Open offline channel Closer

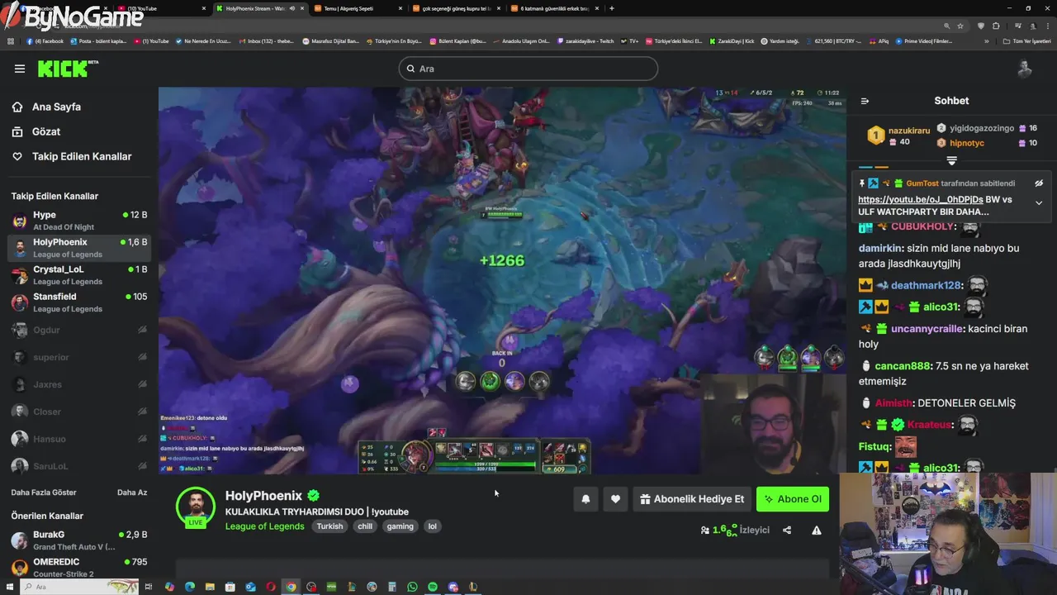point(79,412)
